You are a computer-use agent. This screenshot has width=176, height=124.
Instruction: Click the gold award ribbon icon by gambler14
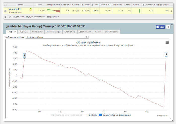click(x=30, y=9)
